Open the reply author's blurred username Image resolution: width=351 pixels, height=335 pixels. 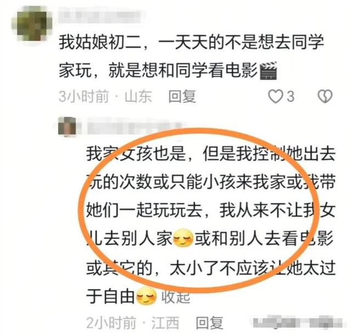134,128
